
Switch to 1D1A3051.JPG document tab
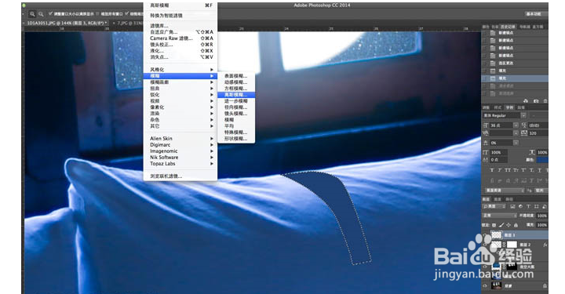click(66, 23)
